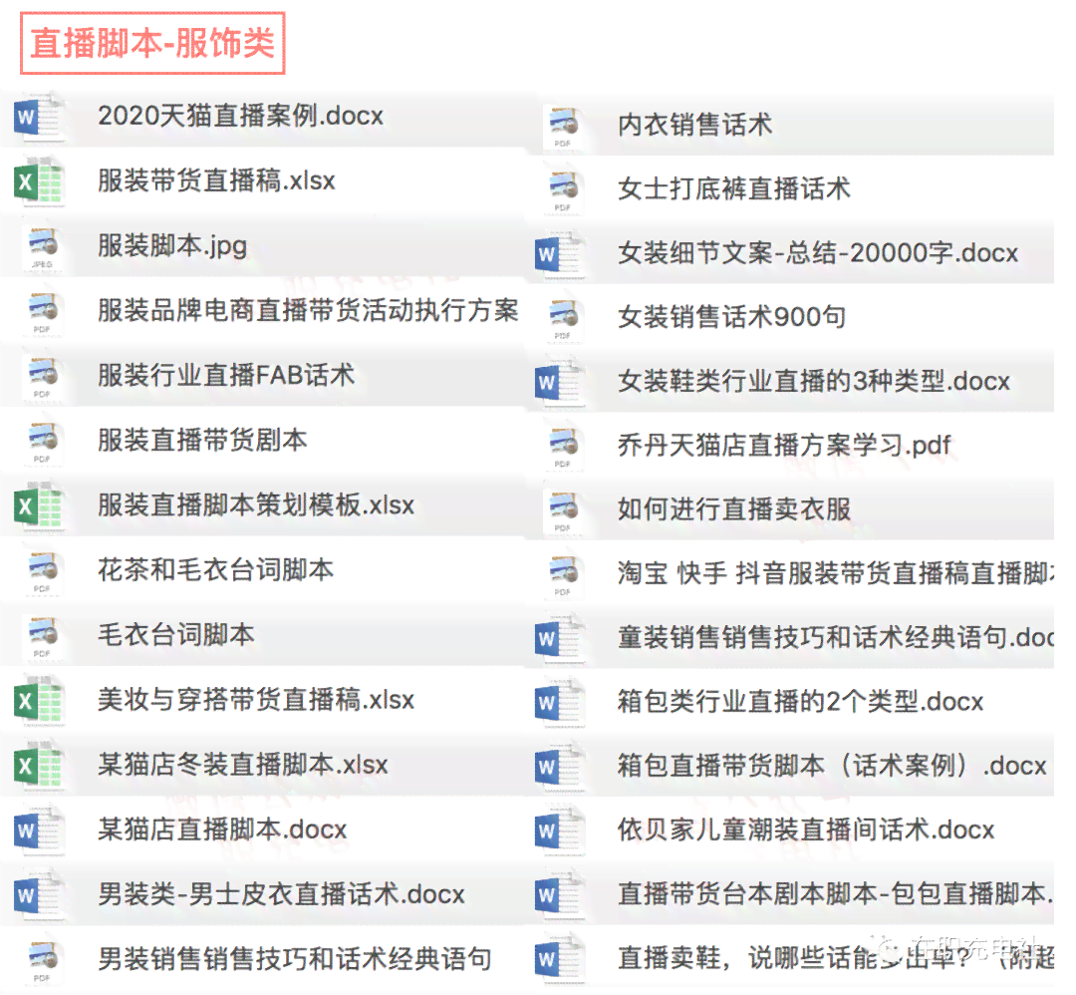The width and height of the screenshot is (1076, 995).
Task: Click the PDF icon of 如何进行直播卖衣服
Action: [563, 510]
